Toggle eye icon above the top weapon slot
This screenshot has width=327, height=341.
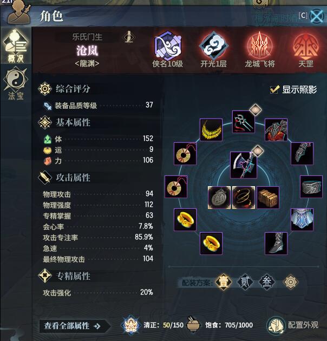tap(256, 109)
